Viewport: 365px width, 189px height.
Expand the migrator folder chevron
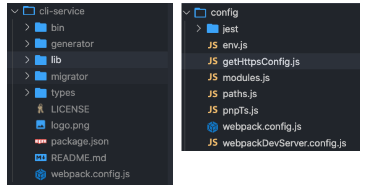(x=27, y=76)
